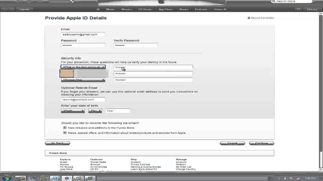323x181 pixels.
Task: Open the App Store tab
Action: [166, 9]
